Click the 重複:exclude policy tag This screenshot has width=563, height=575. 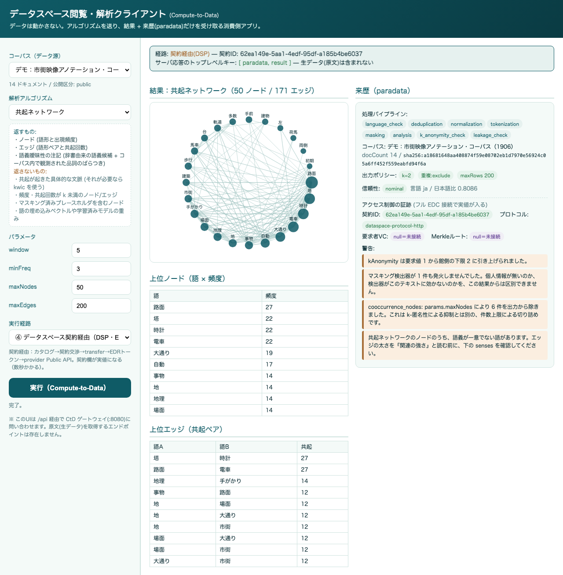pos(435,176)
